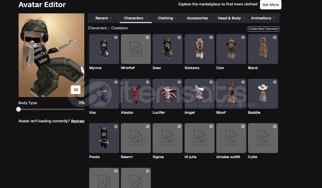This screenshot has width=322, height=188.
Task: Expand the Head & Body dropdown arrow
Action: [244, 18]
